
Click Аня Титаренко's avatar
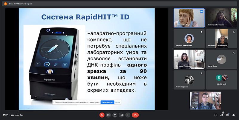[189, 80]
